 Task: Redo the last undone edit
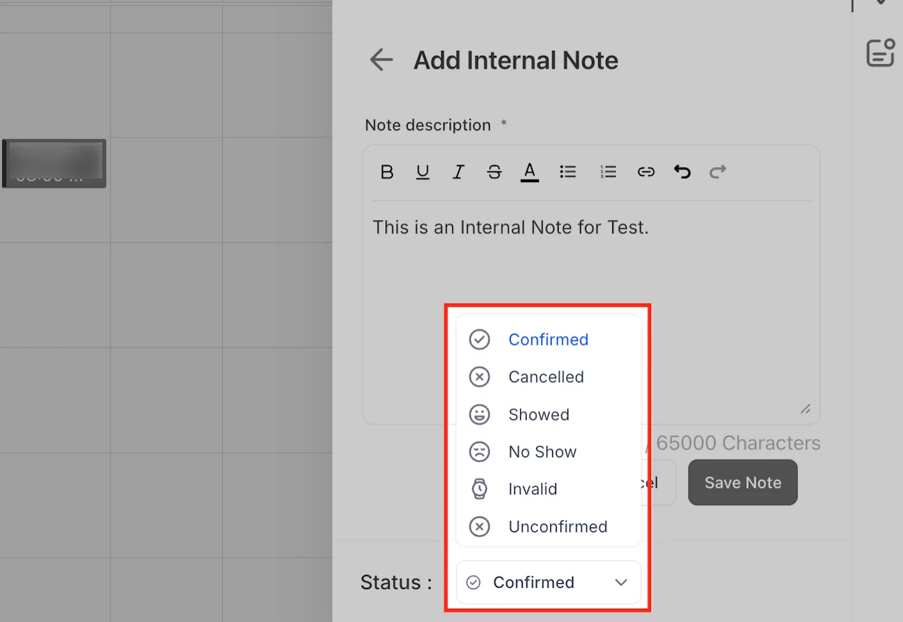(x=718, y=172)
